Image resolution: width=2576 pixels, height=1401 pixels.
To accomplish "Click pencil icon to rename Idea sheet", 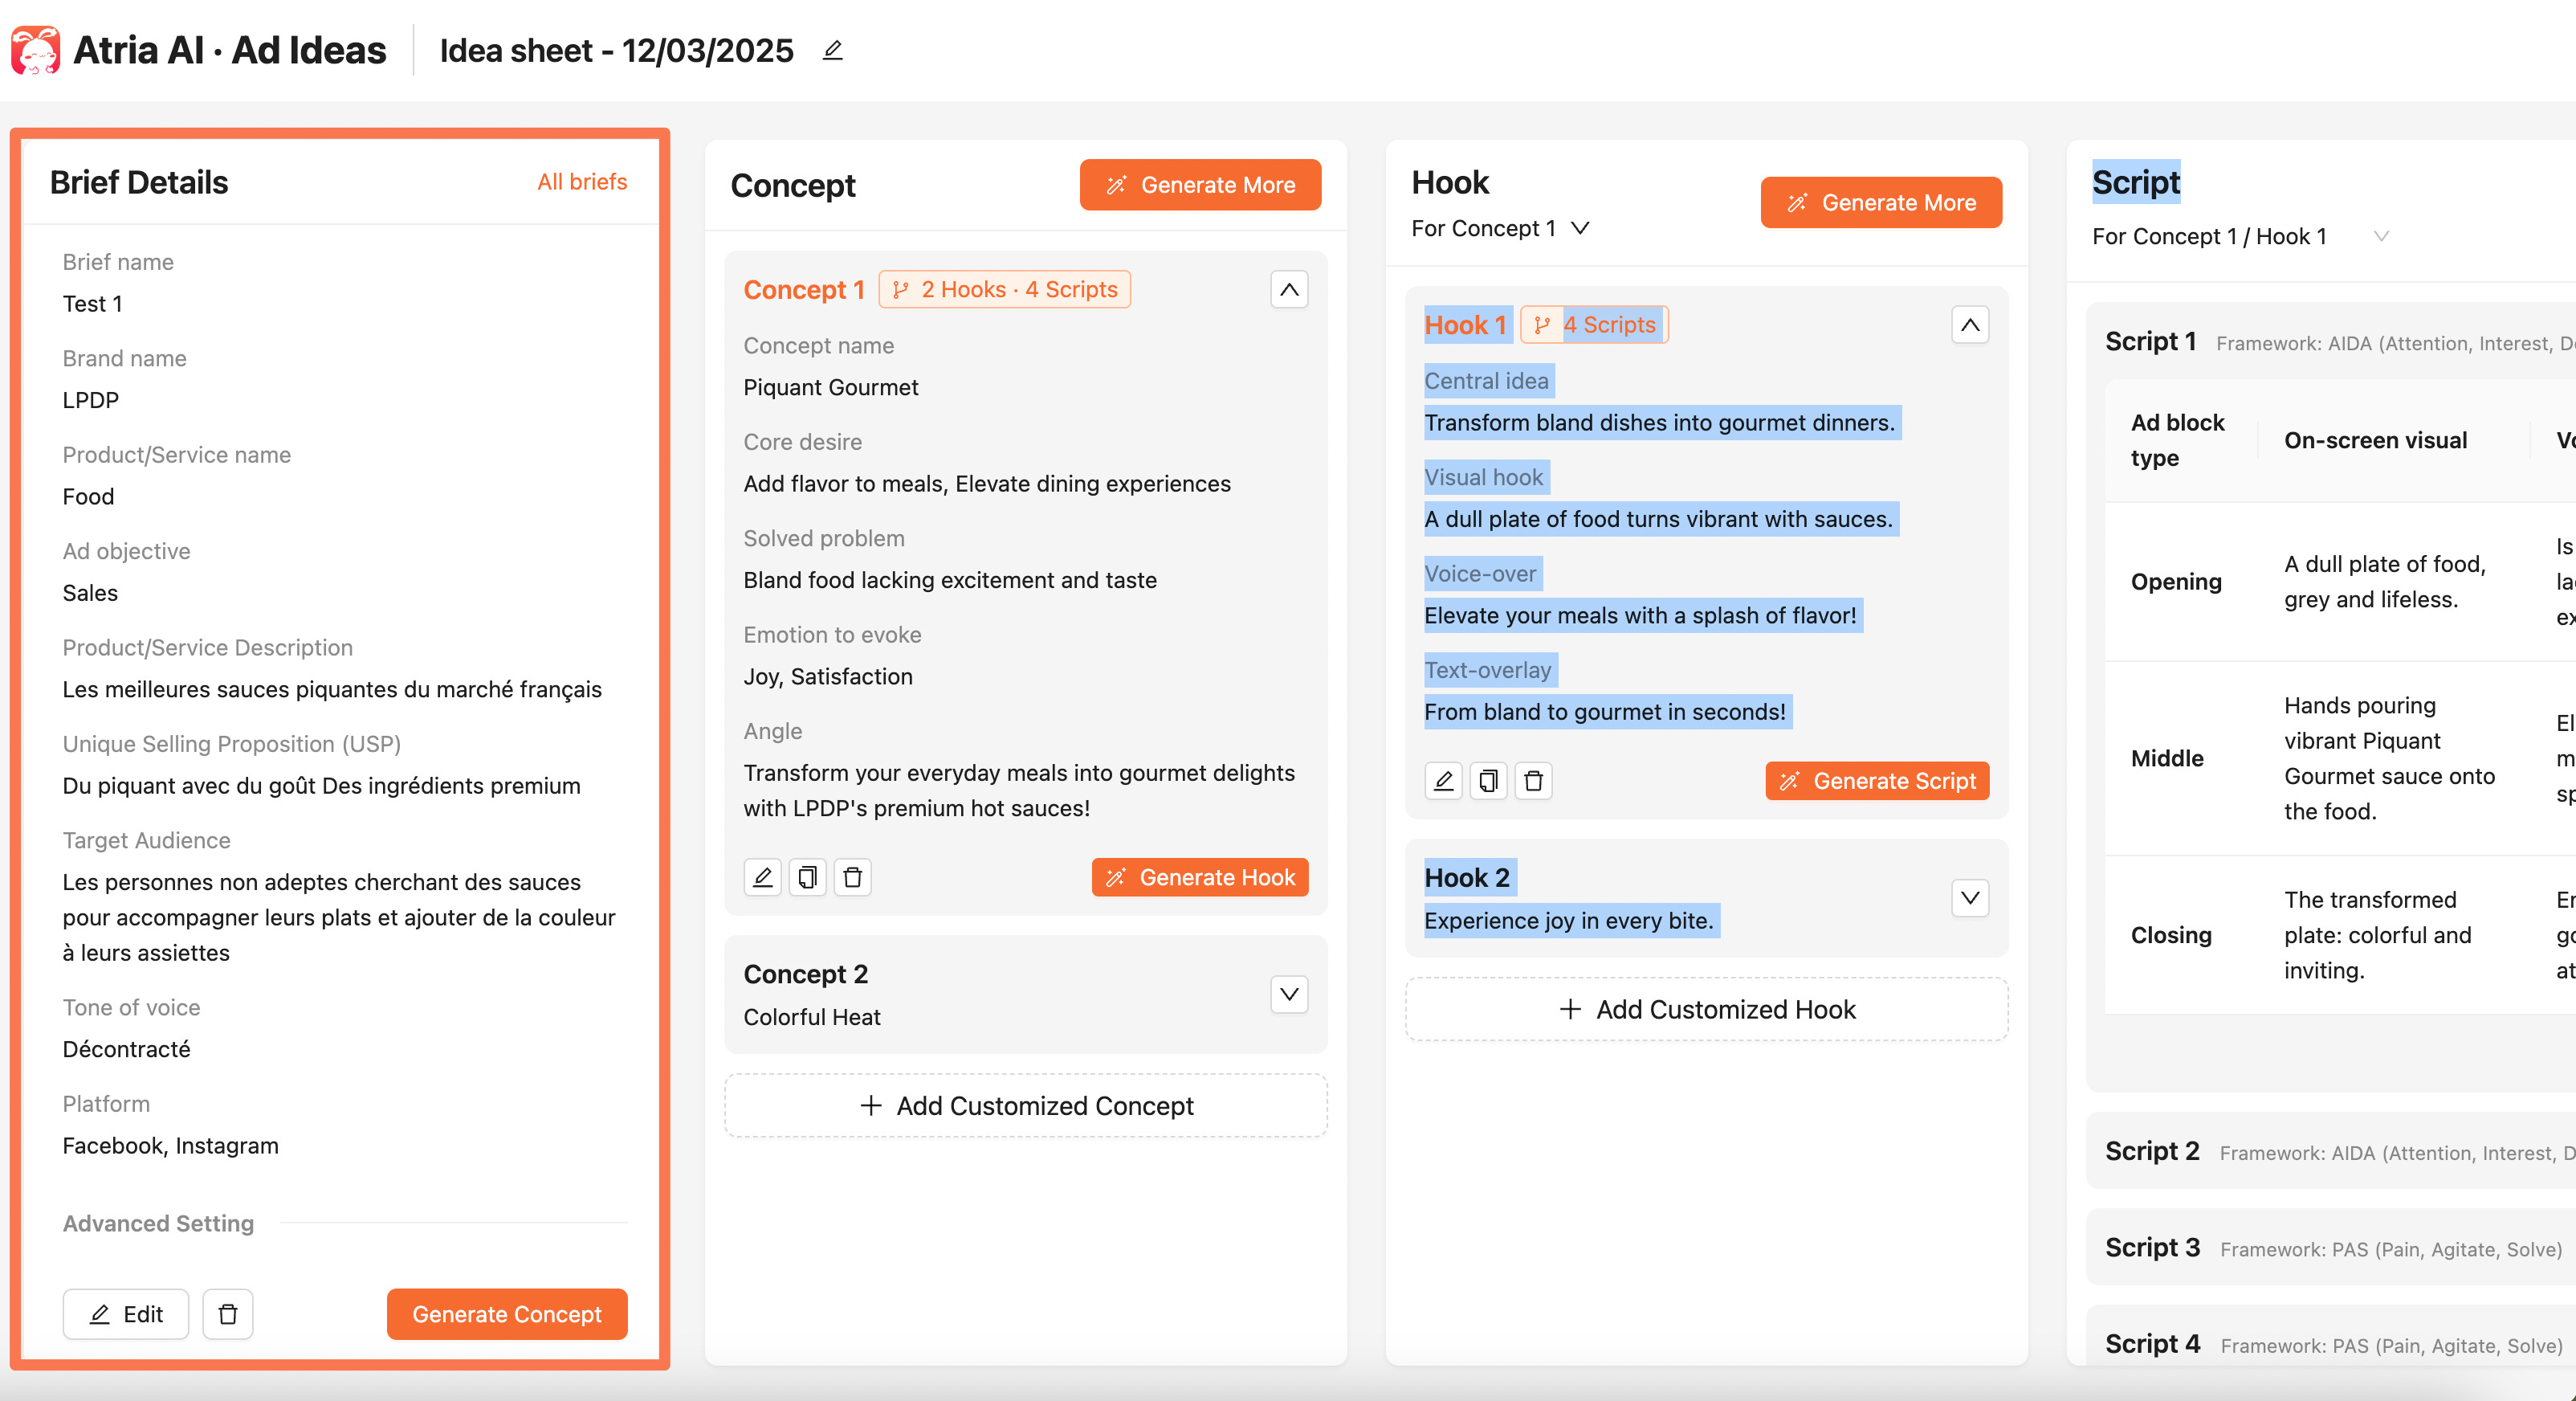I will point(832,50).
